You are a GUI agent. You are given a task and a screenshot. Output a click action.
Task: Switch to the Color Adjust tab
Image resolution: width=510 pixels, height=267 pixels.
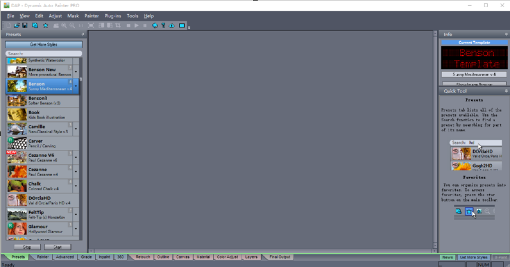tap(227, 257)
